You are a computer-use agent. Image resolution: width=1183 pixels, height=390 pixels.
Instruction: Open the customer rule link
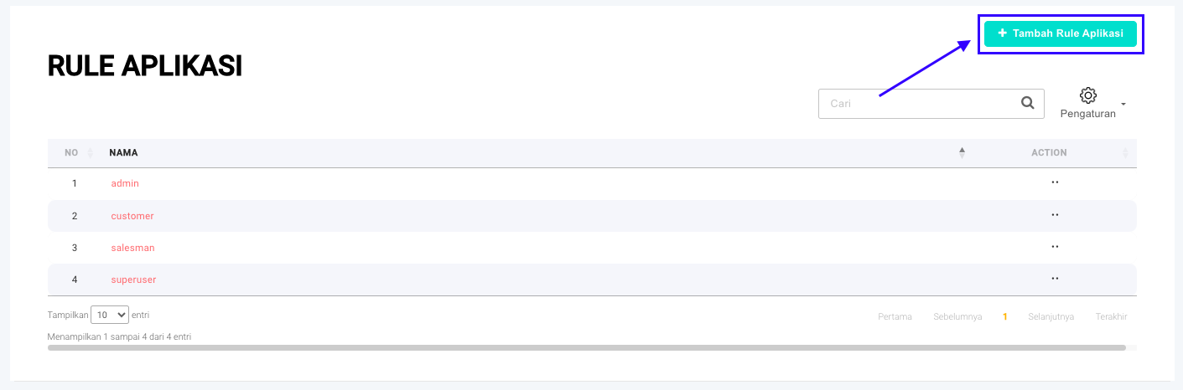[132, 216]
